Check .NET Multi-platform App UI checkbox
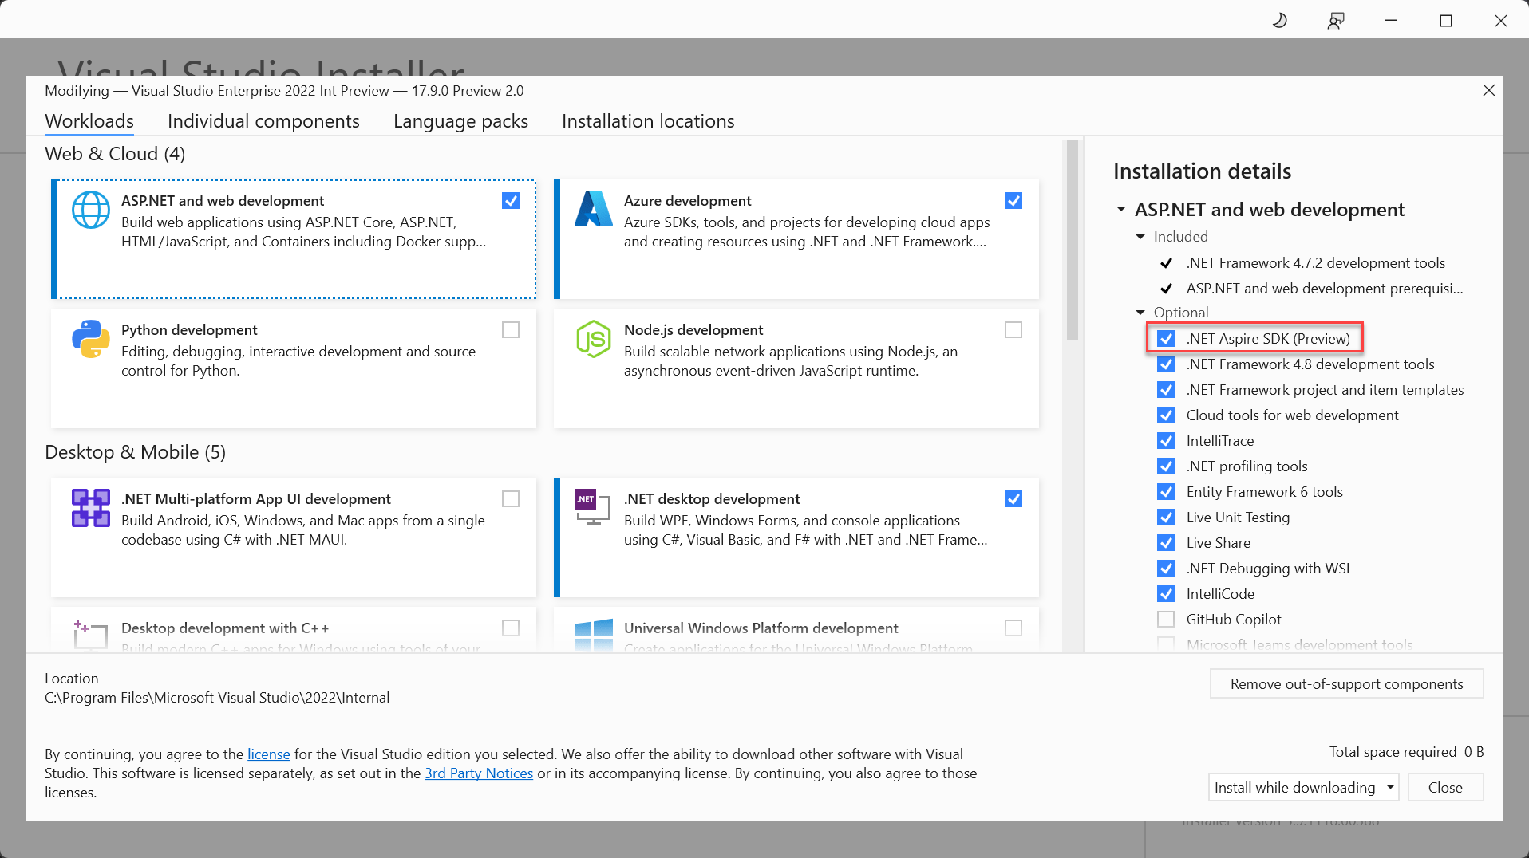The image size is (1529, 858). (x=511, y=499)
